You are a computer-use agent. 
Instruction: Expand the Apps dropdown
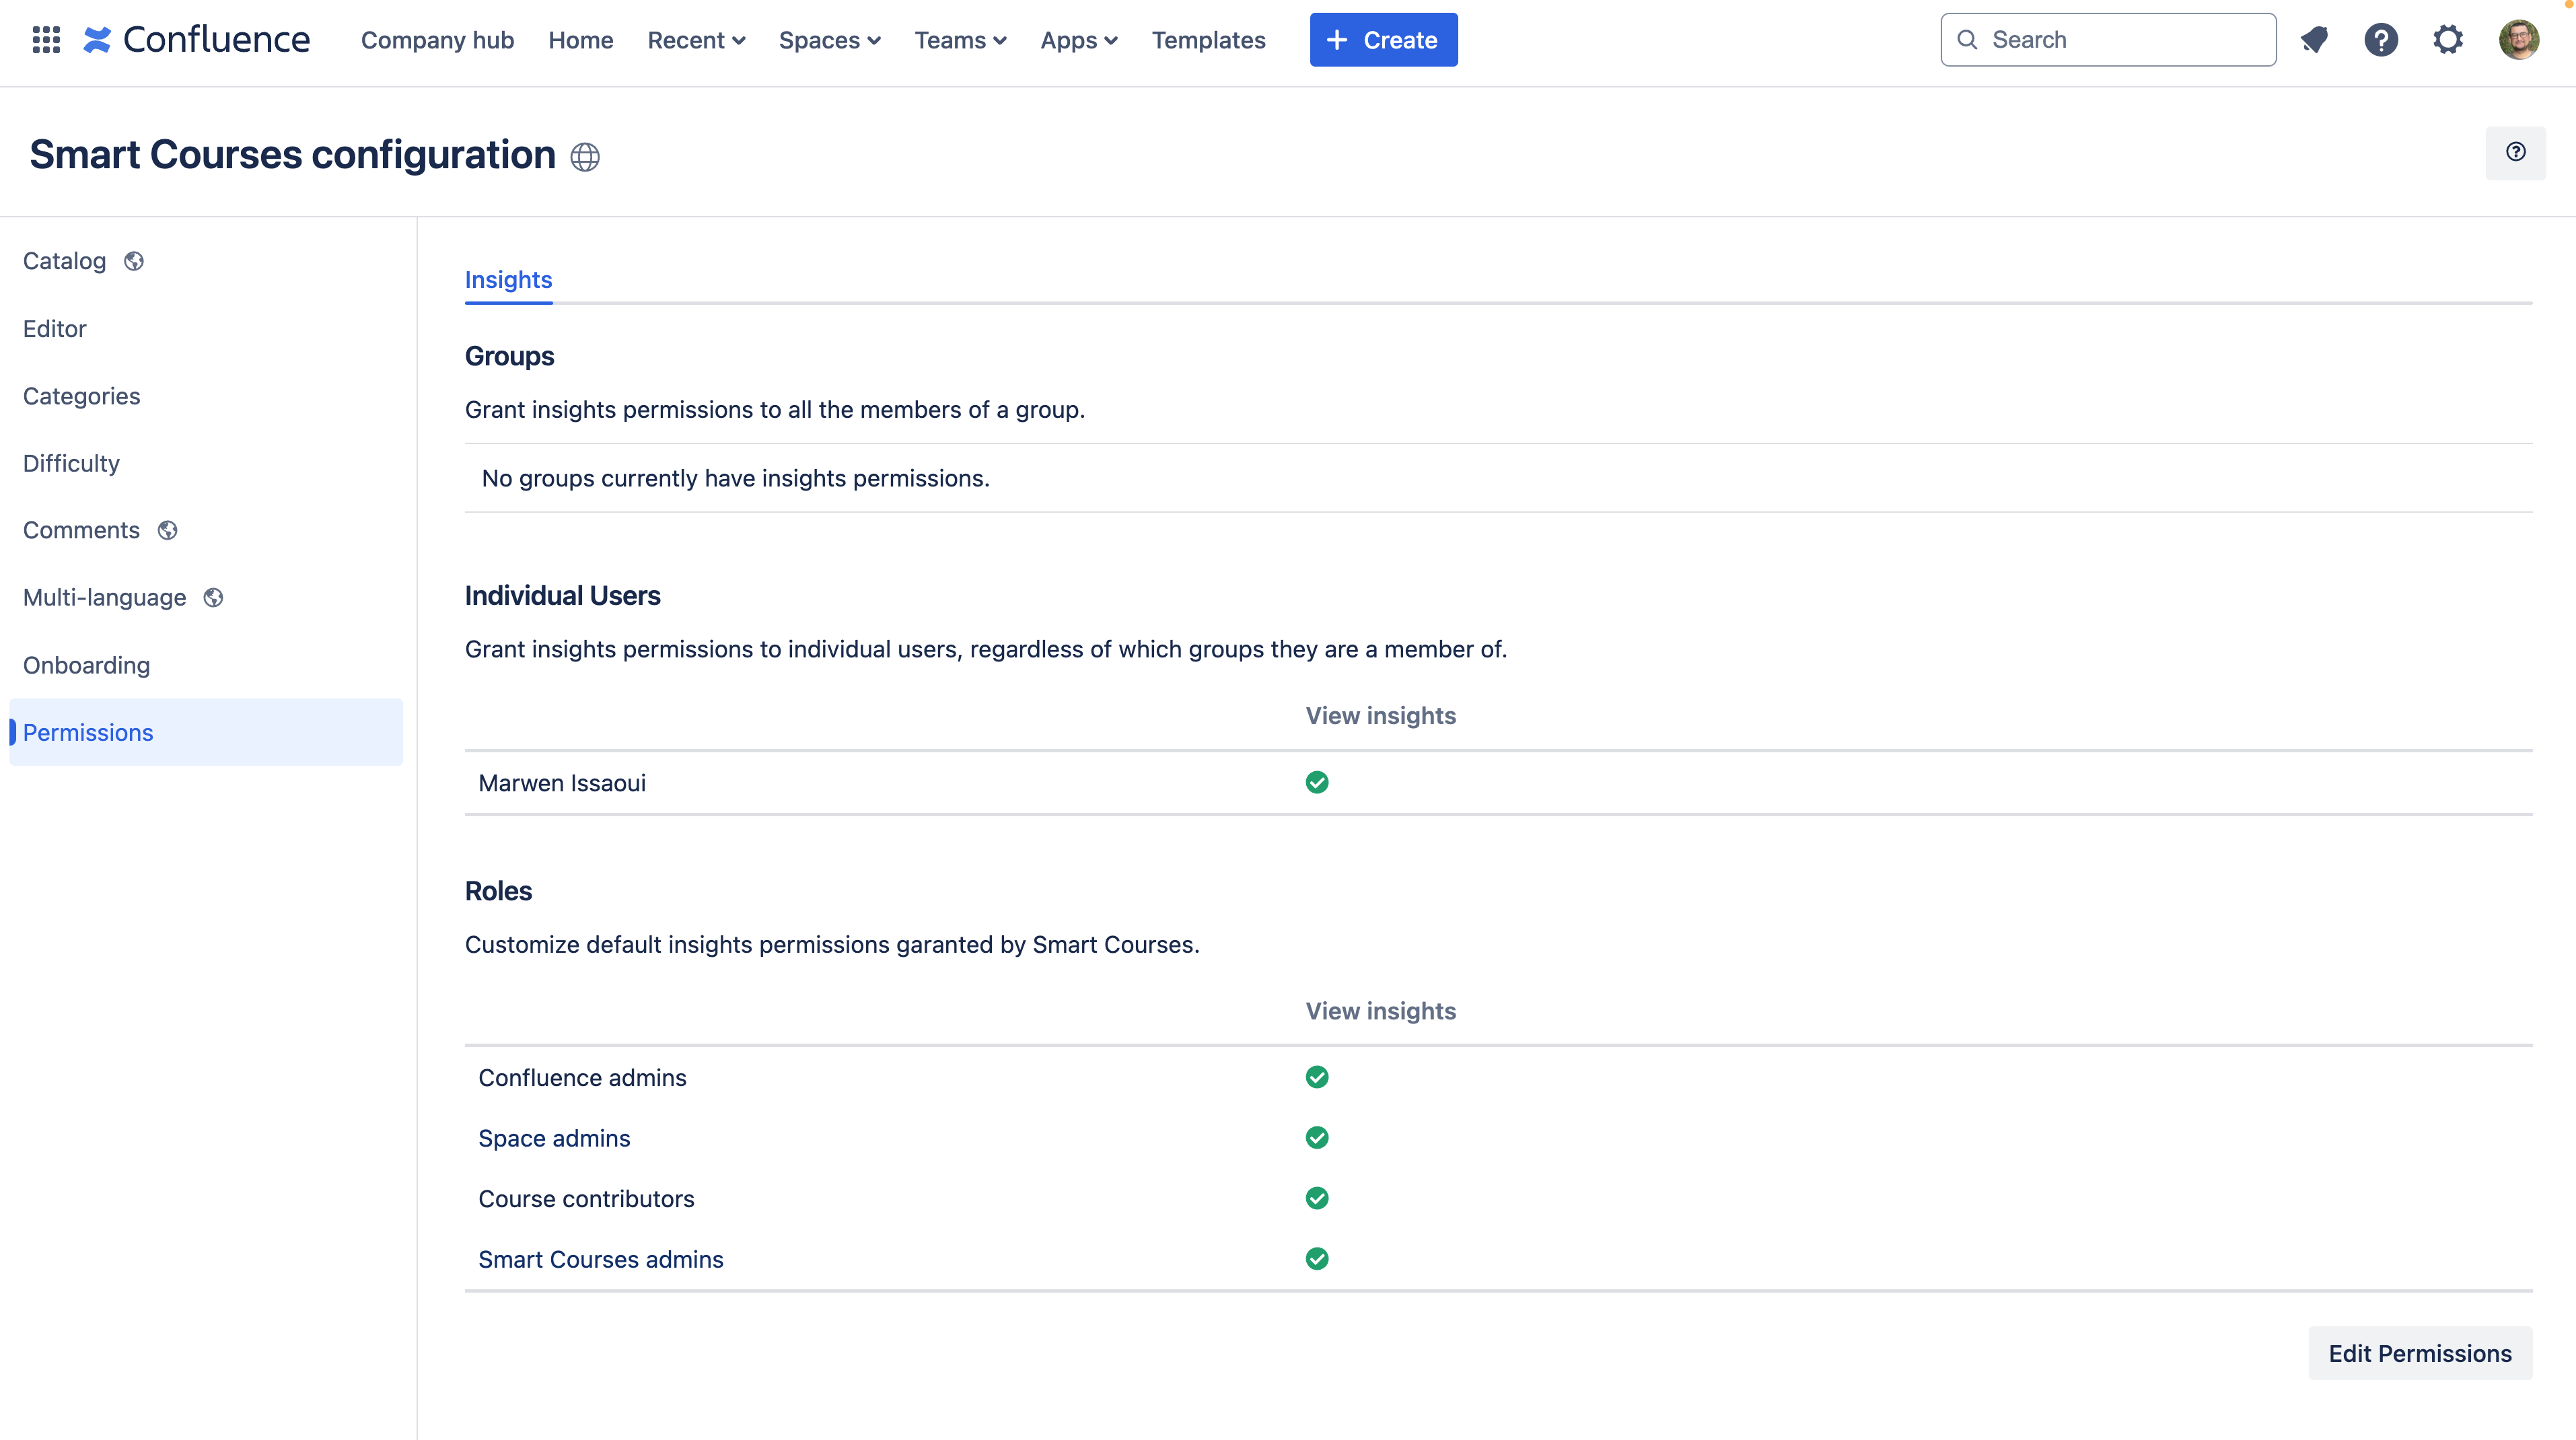1079,40
